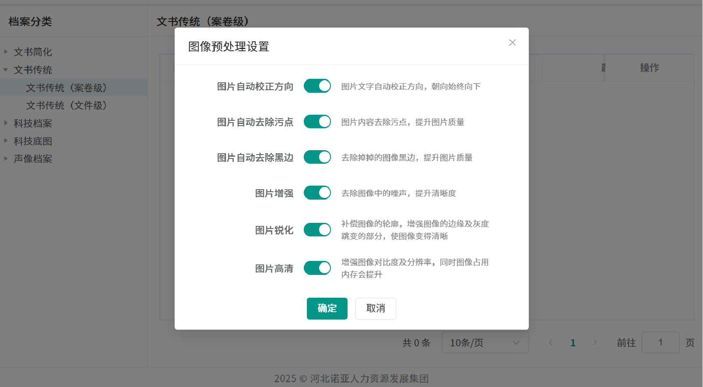Expand the 科技档案 tree arrow

click(6, 123)
